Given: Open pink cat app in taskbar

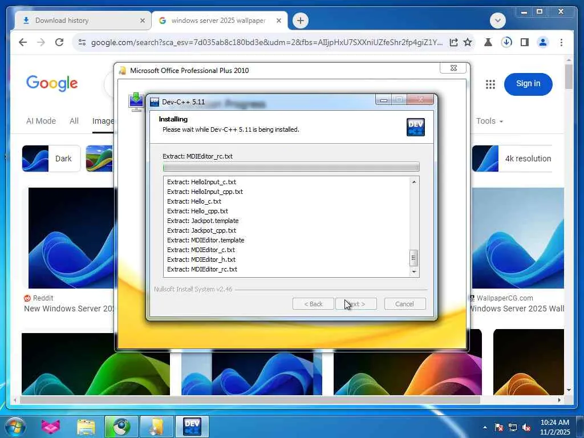Looking at the screenshot, I should click(x=50, y=427).
